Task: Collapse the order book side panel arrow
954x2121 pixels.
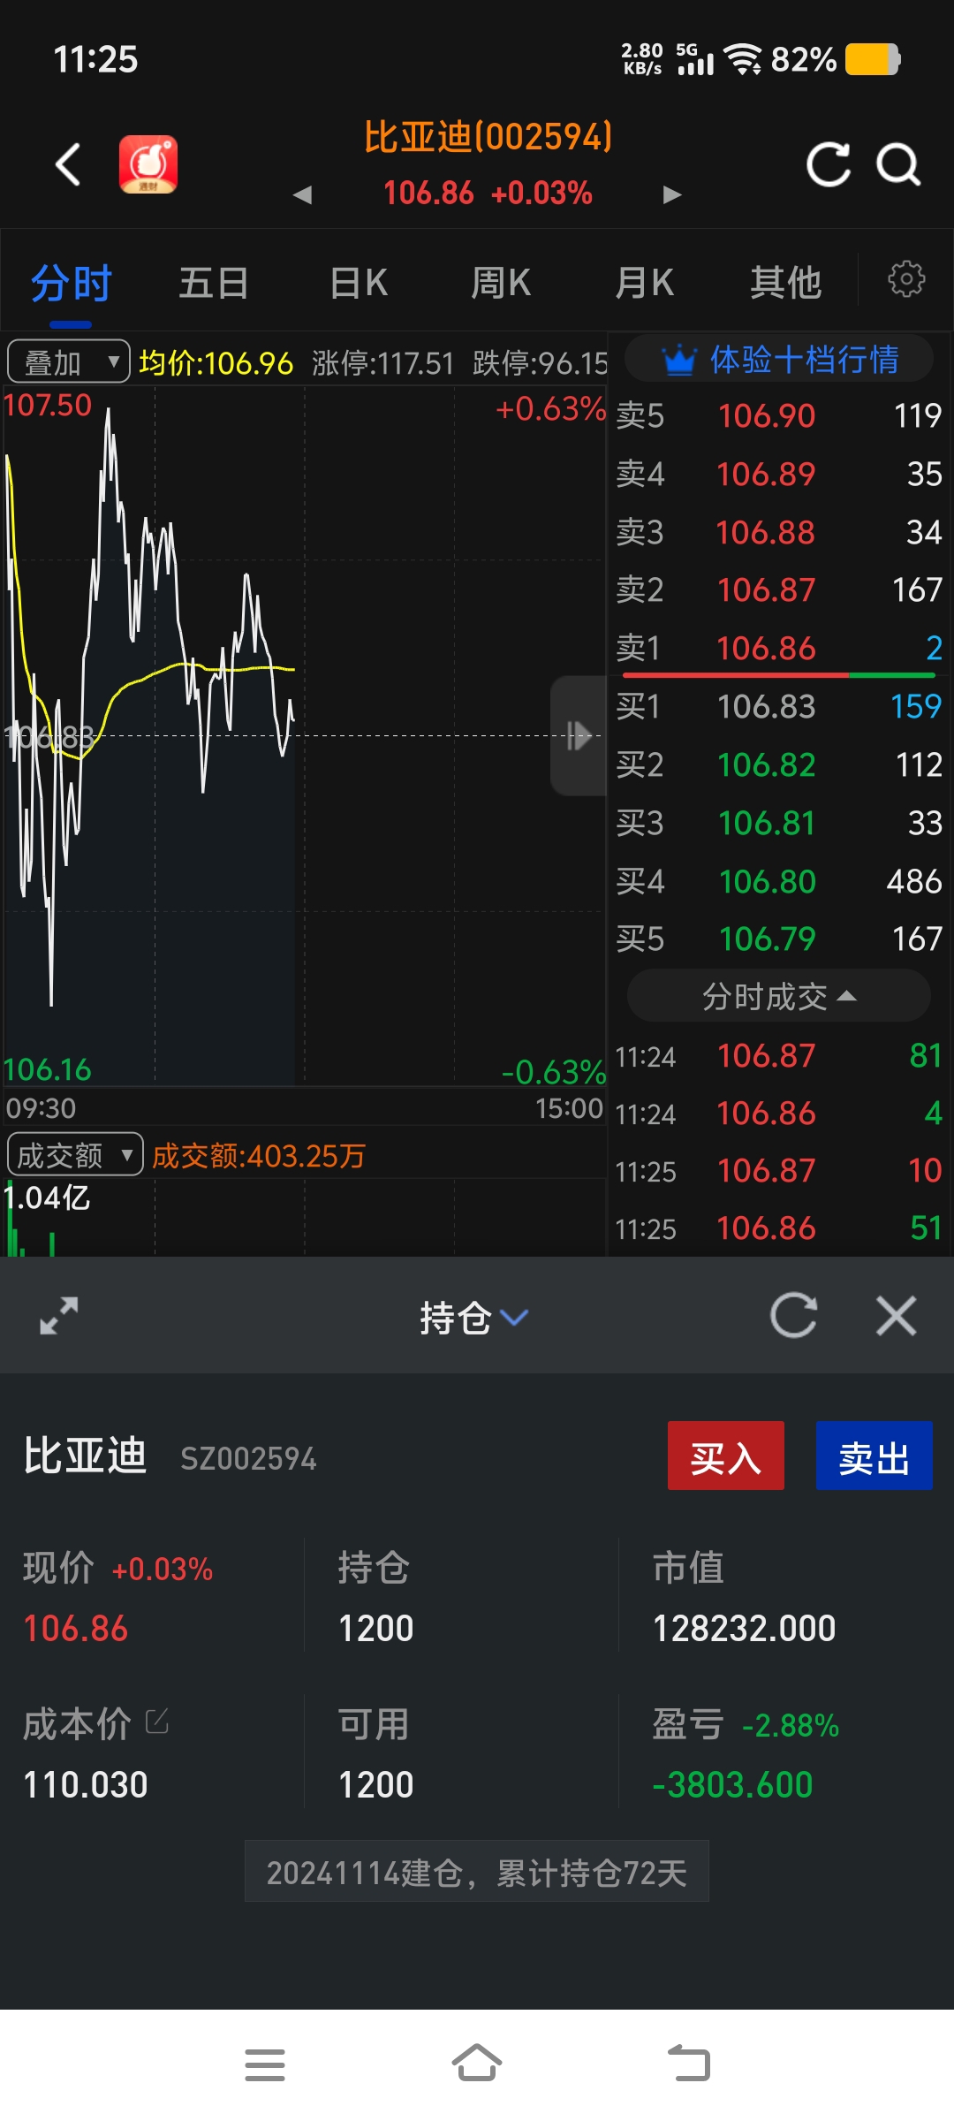Action: point(579,735)
